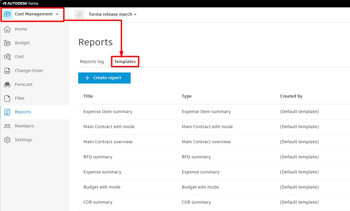Select the Templates tab
Screen dimensions: 350x211
click(x=125, y=62)
